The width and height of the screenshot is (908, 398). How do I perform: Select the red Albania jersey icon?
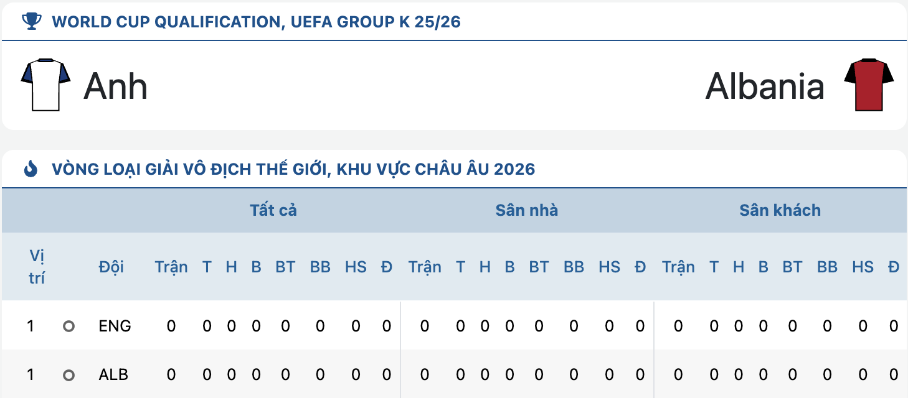tap(869, 85)
